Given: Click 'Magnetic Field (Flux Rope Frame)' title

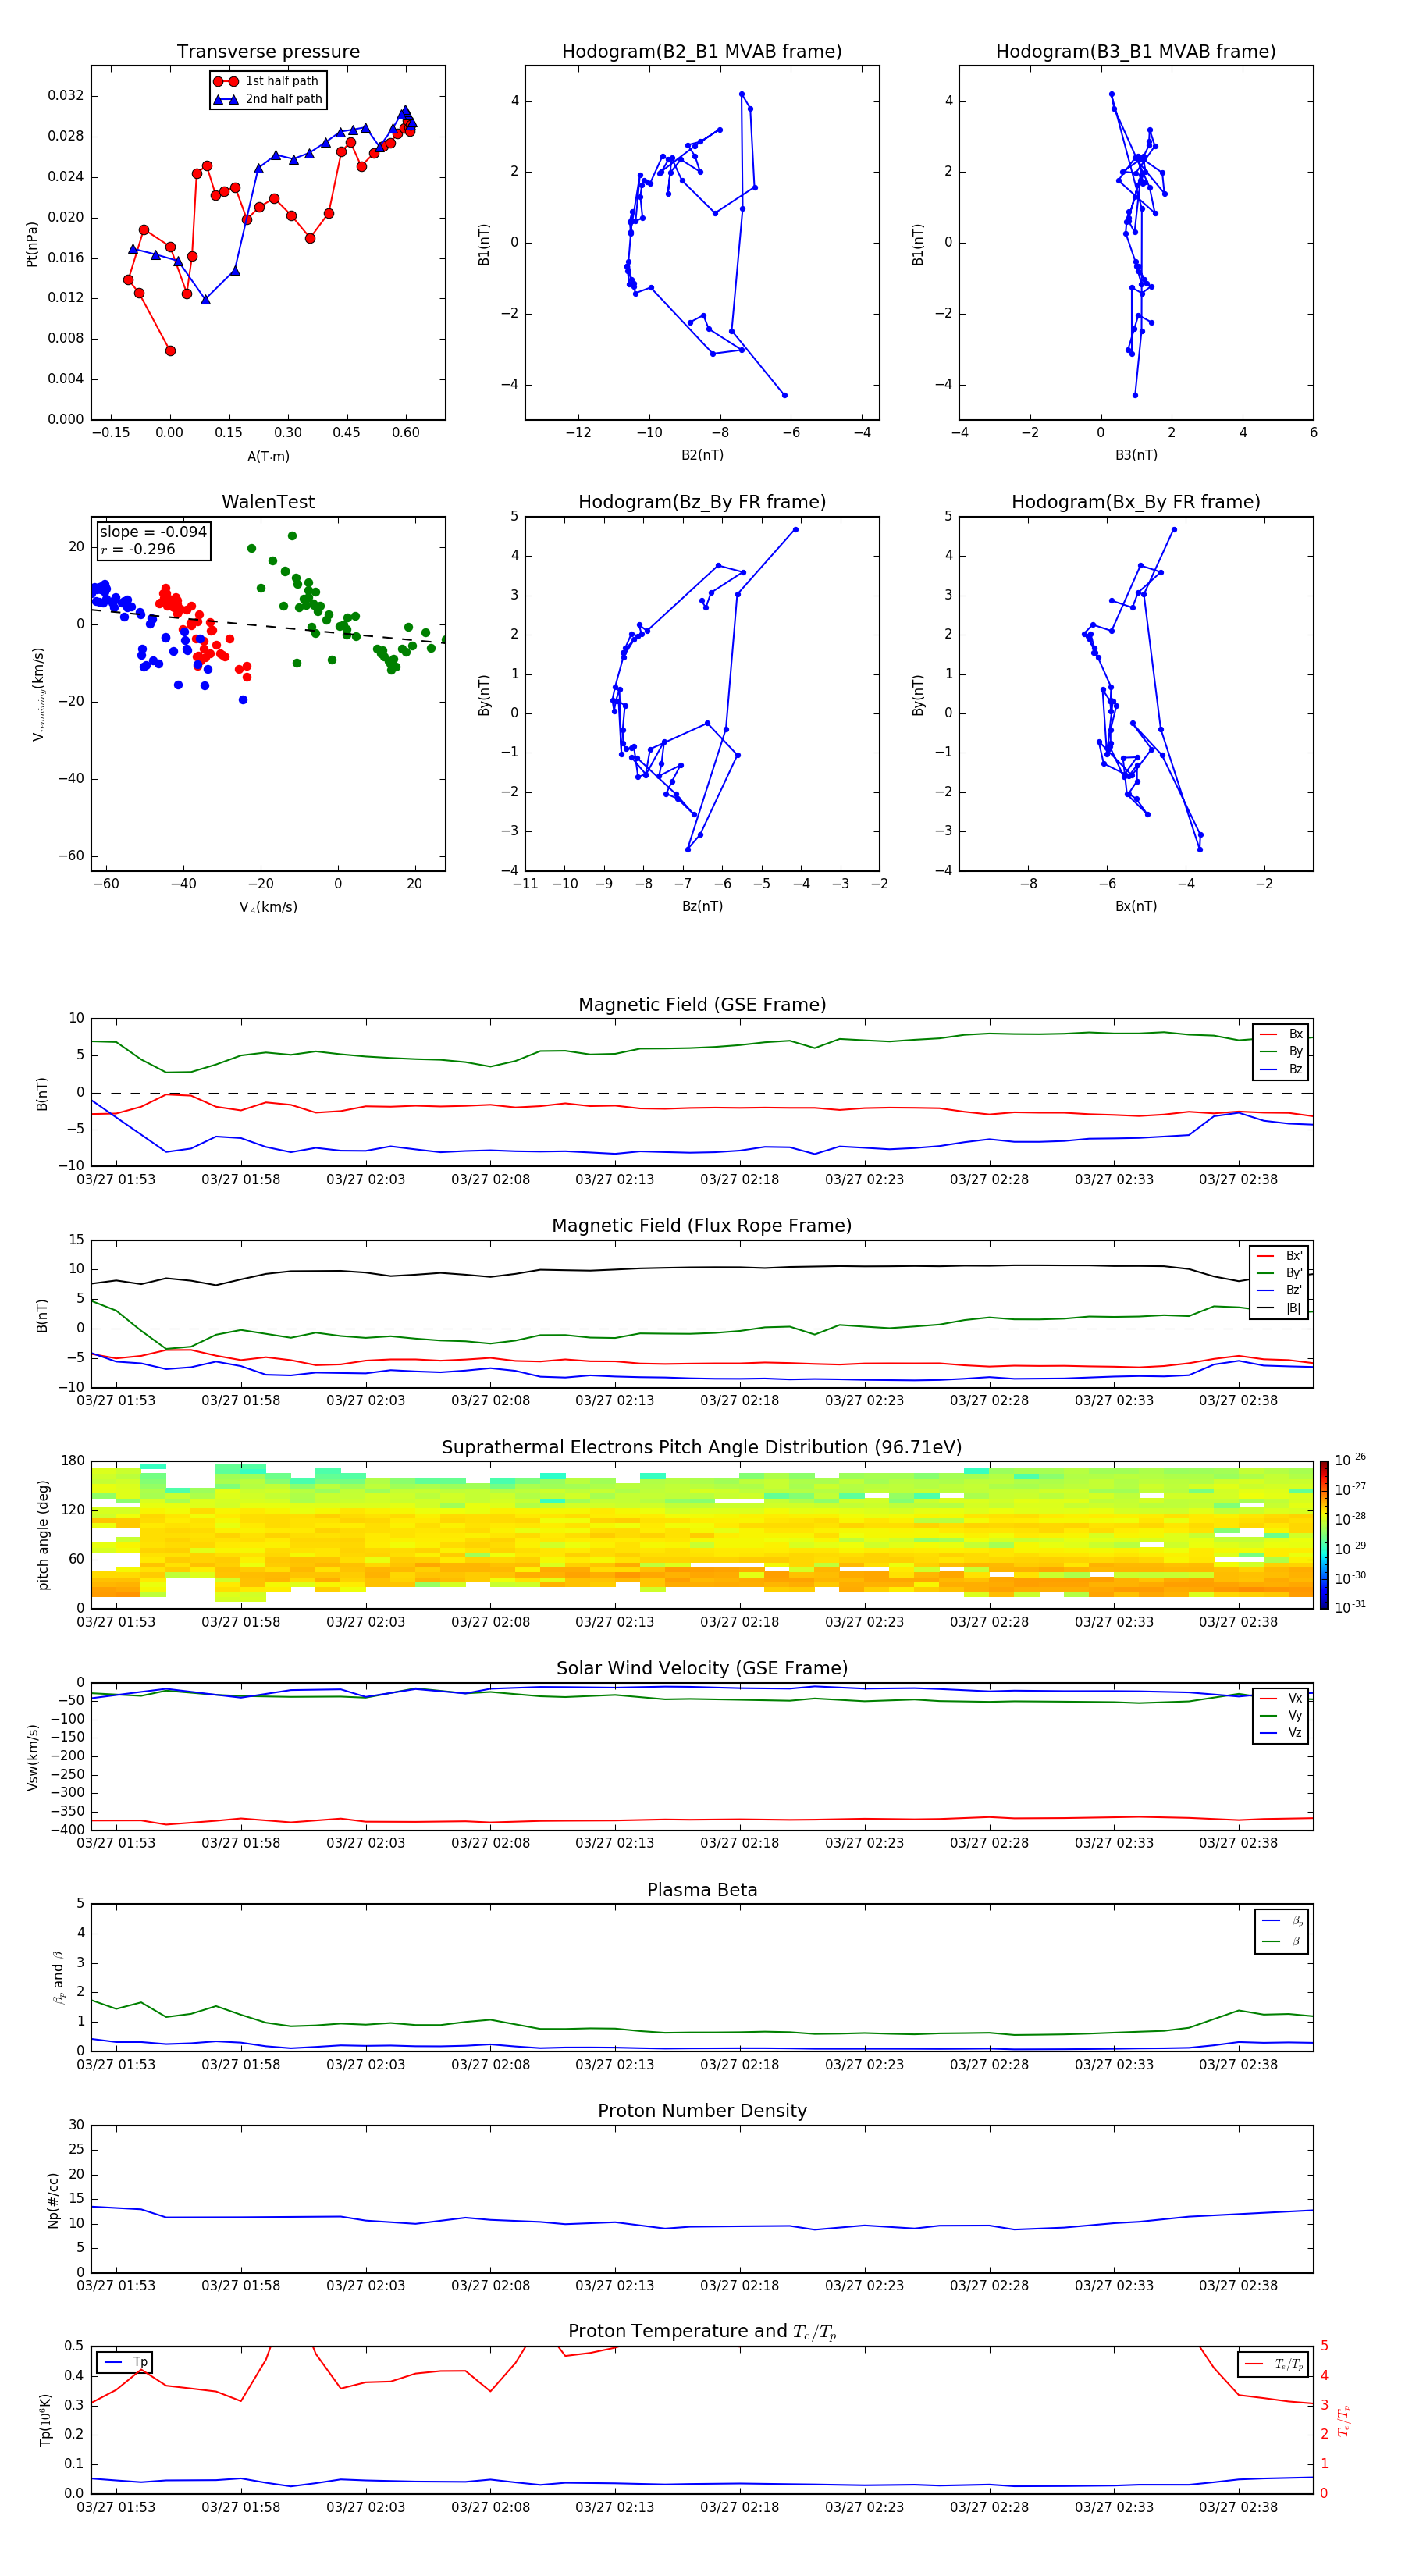Looking at the screenshot, I should click(702, 1226).
